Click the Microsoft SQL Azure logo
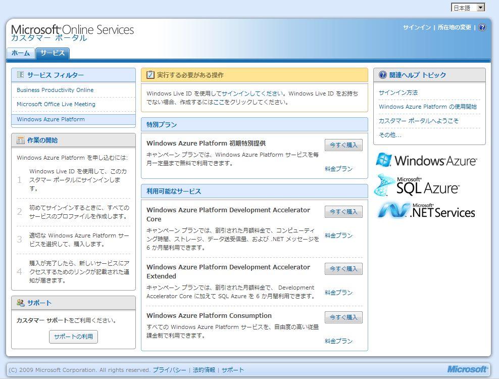499x379 pixels. (417, 185)
